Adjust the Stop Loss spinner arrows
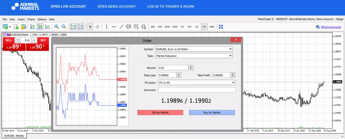Image resolution: width=345 pixels, height=139 pixels. 178,75
